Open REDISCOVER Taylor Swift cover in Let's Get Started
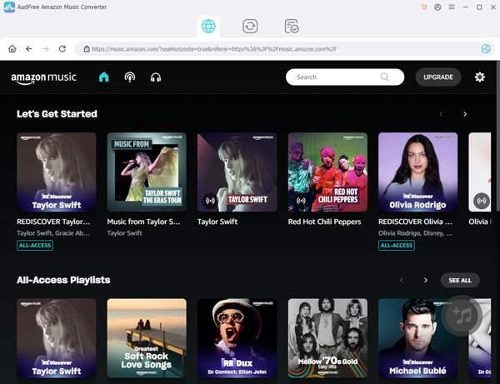Screen dimensions: 500x384 click(x=57, y=172)
